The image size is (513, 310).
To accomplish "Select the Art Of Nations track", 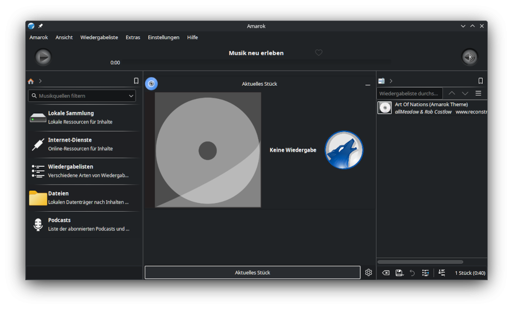I will 431,108.
